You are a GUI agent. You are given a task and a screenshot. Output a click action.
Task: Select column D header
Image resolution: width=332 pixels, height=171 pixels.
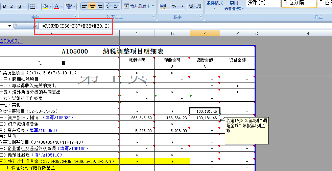[172, 34]
